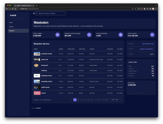
Task: Open the mastodon.cloud domain link
Action: (x=46, y=76)
